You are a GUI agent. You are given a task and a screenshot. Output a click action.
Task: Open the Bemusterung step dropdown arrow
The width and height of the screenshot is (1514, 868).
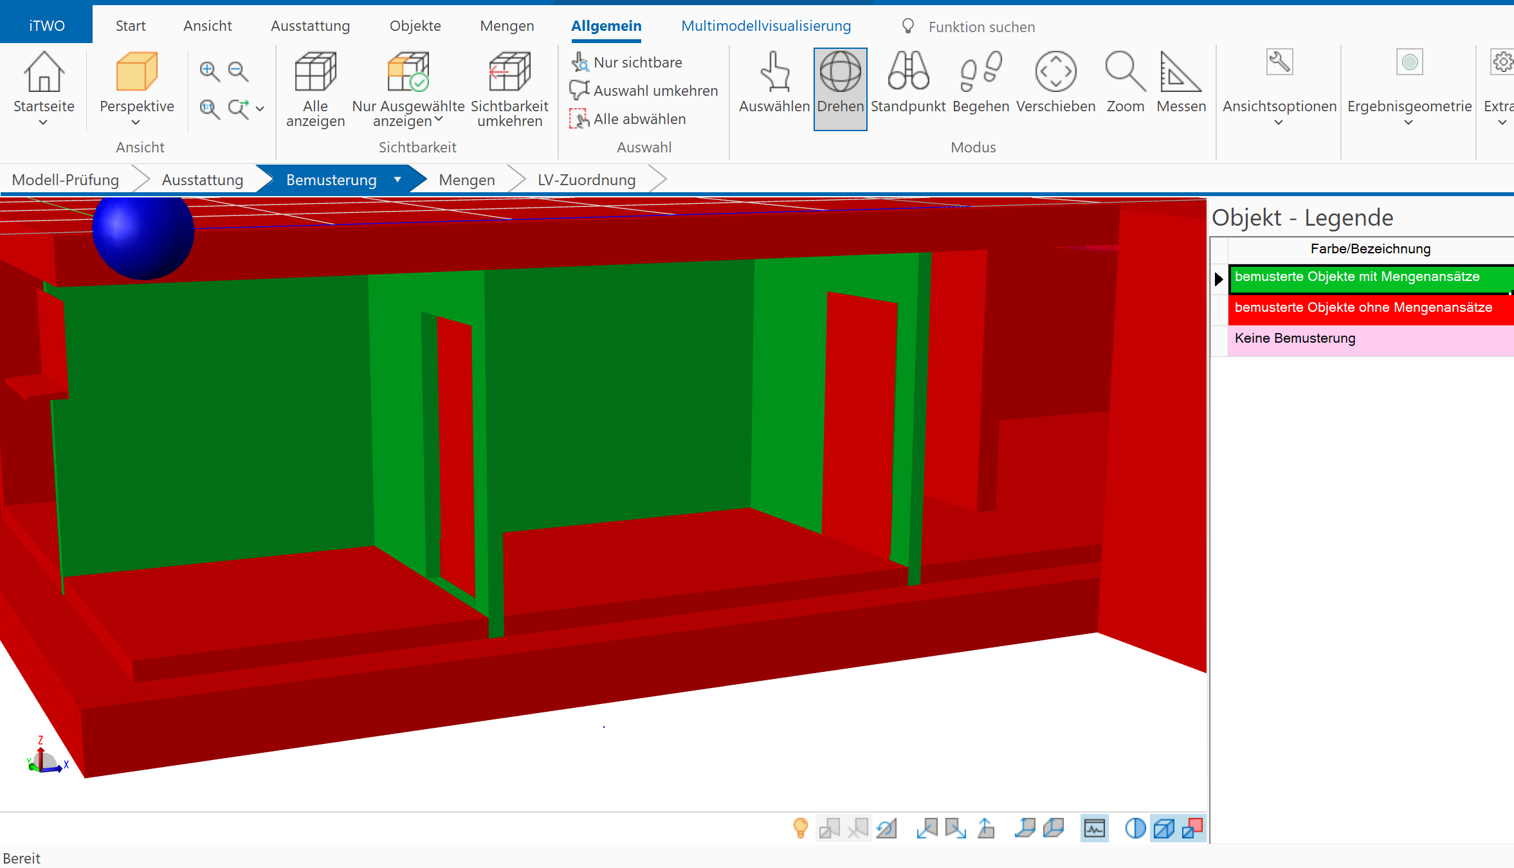click(397, 180)
